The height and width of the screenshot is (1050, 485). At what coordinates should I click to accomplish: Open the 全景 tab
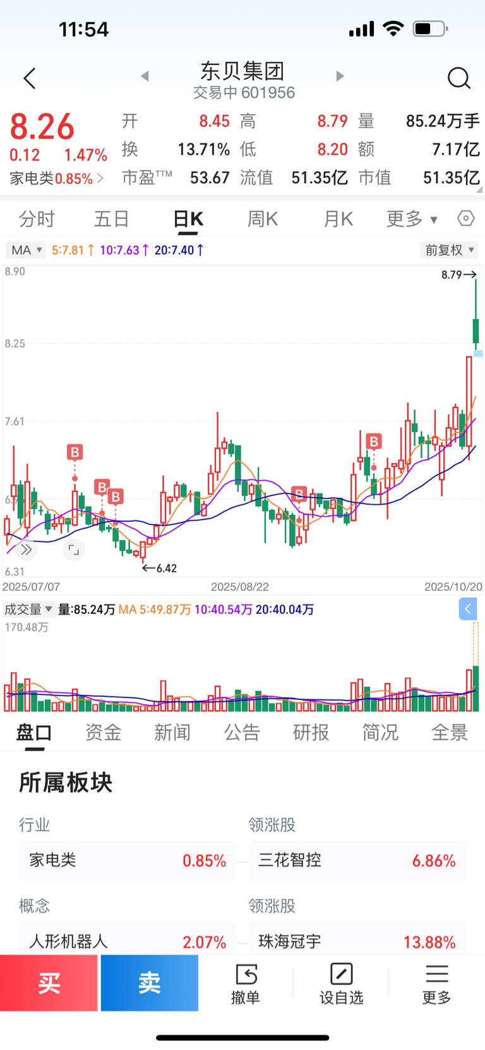tap(450, 733)
